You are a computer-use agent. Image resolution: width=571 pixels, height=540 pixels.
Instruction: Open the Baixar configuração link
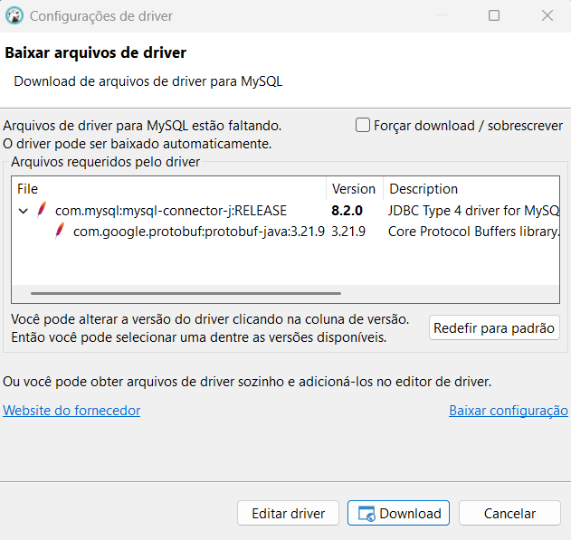(x=509, y=411)
